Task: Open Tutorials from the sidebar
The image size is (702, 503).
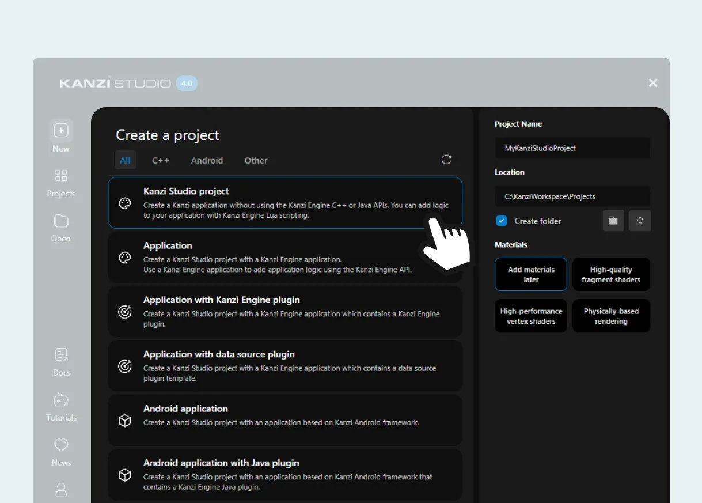Action: [x=61, y=407]
